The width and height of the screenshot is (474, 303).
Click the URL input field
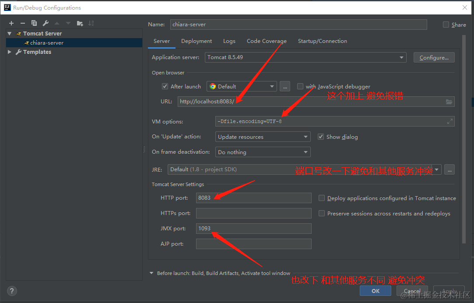(316, 102)
